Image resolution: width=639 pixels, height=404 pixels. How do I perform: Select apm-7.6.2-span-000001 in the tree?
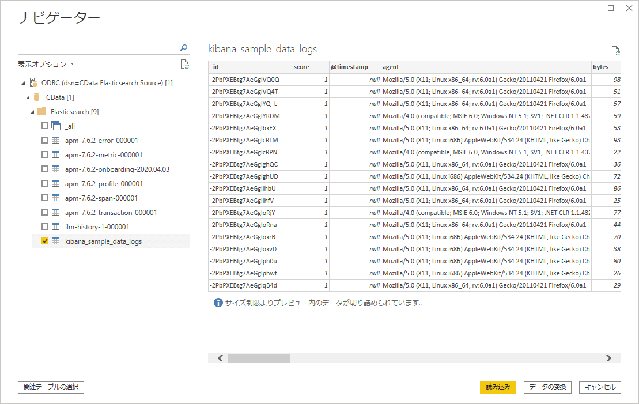click(101, 198)
